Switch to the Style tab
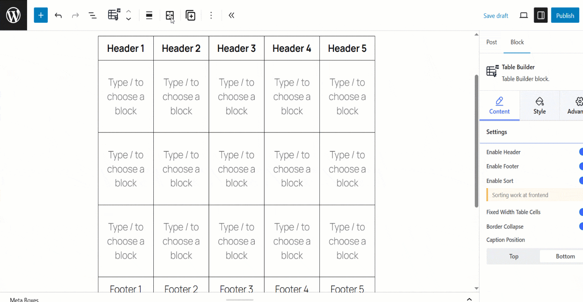This screenshot has height=302, width=583. (539, 105)
